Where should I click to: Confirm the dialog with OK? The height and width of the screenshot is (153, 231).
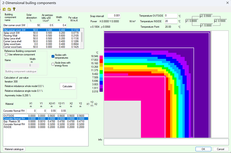204,149
